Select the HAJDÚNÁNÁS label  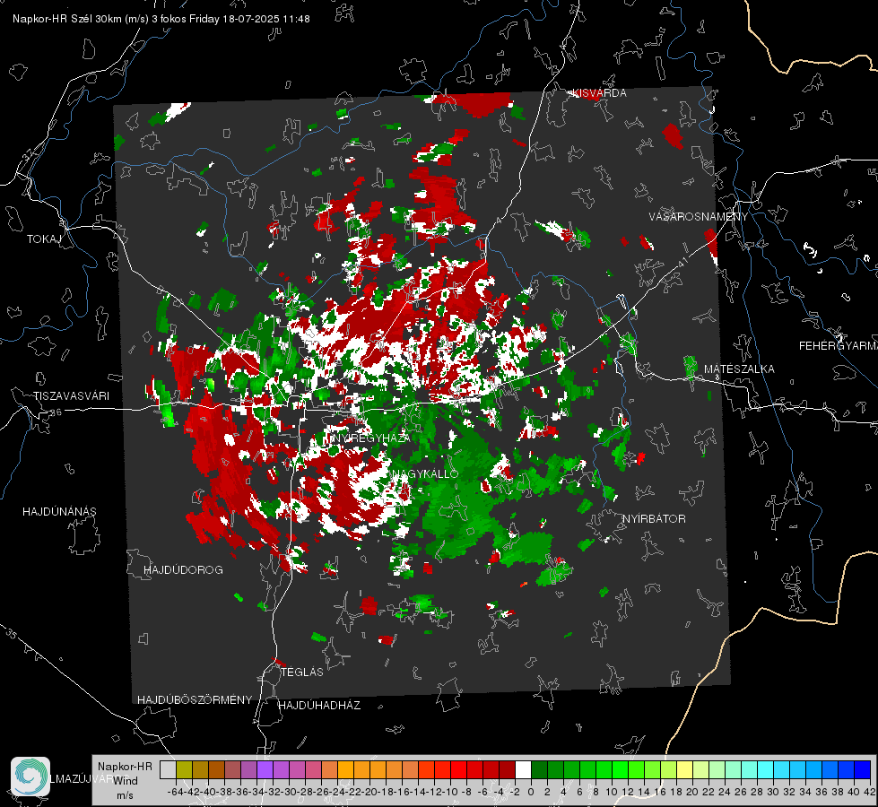[x=59, y=512]
